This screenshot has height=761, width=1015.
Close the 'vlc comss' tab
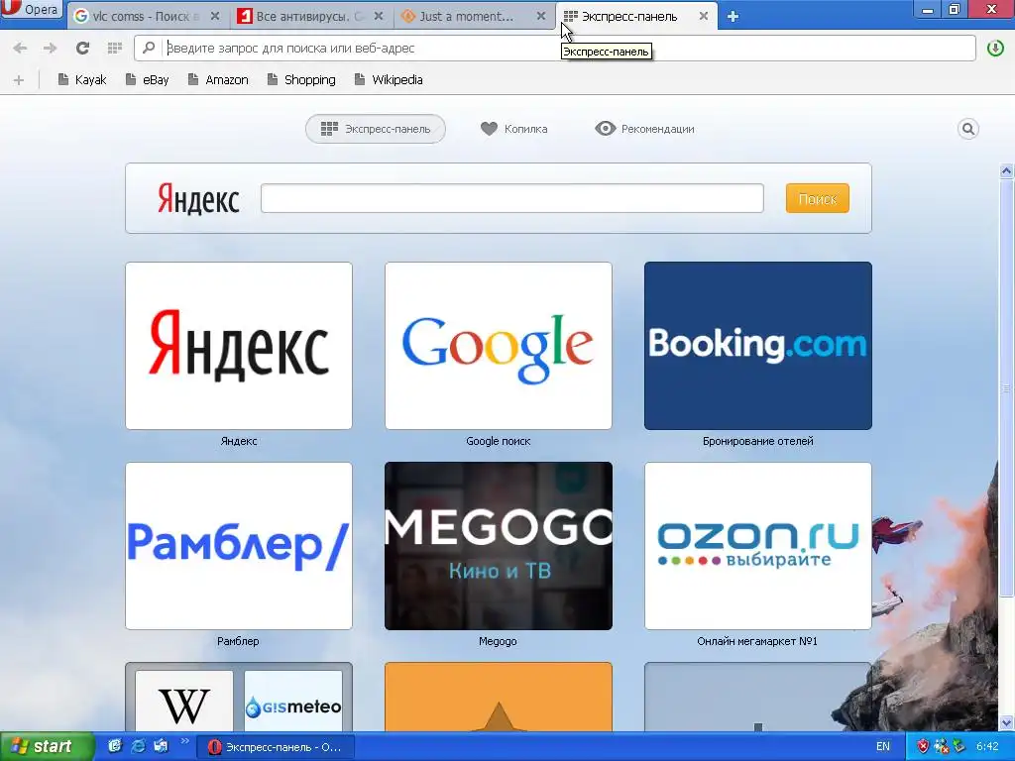pos(215,16)
